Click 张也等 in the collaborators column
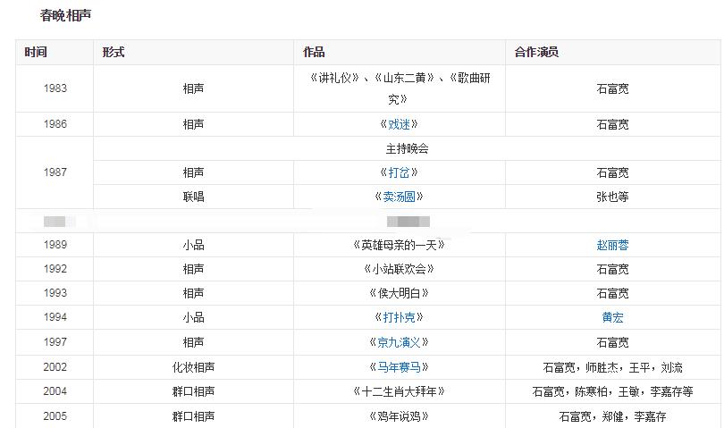This screenshot has height=428, width=724. (x=612, y=197)
